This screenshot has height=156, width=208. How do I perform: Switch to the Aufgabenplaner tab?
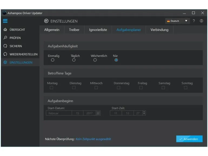129,30
